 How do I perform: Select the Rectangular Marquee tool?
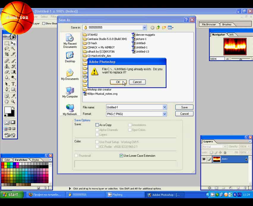pyautogui.click(x=7, y=43)
